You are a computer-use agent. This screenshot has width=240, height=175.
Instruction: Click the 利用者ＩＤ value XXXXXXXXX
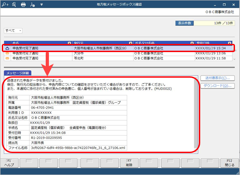pos(41,113)
